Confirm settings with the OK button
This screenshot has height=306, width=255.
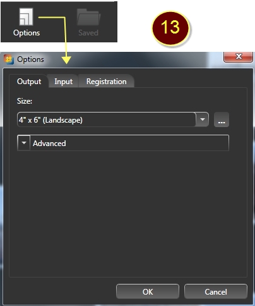tap(148, 291)
